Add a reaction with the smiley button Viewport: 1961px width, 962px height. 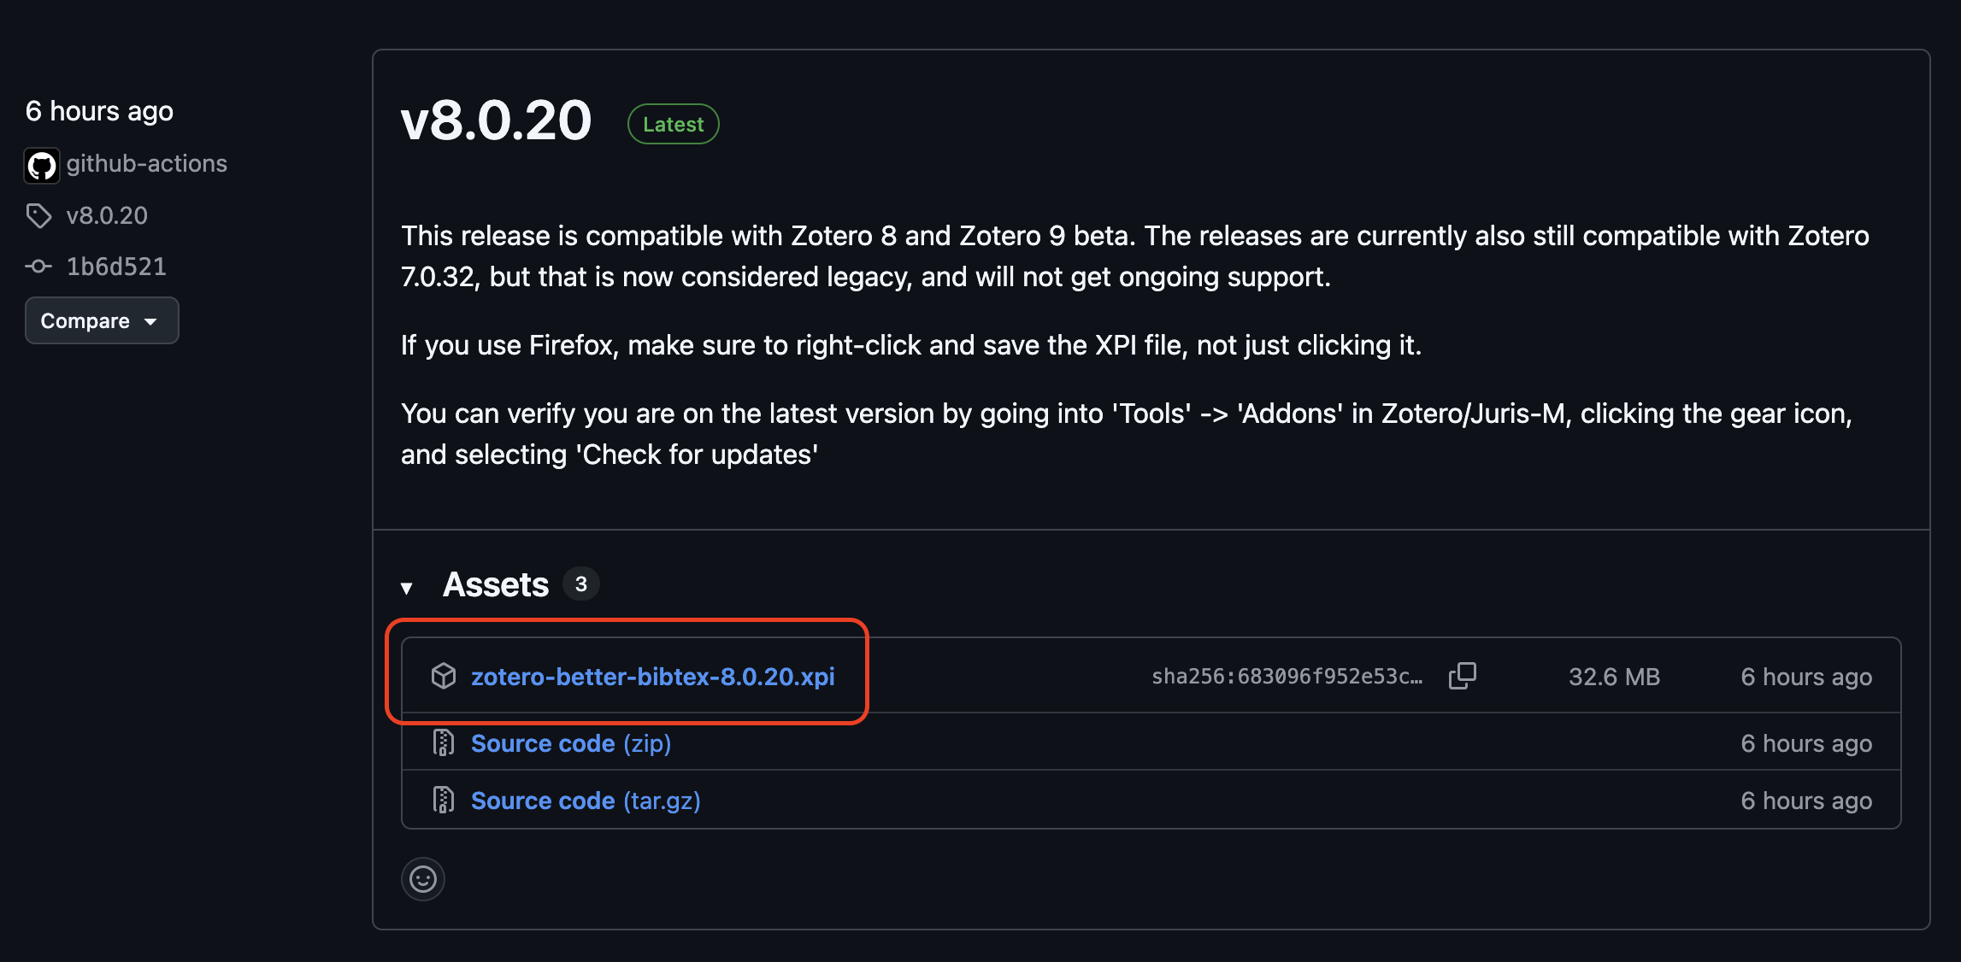pos(423,879)
